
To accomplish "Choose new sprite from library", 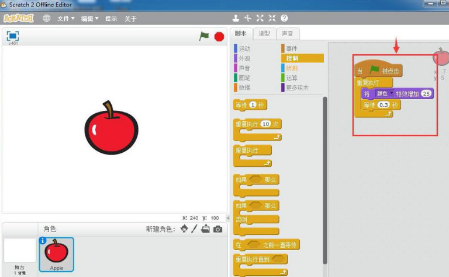I will pyautogui.click(x=184, y=229).
